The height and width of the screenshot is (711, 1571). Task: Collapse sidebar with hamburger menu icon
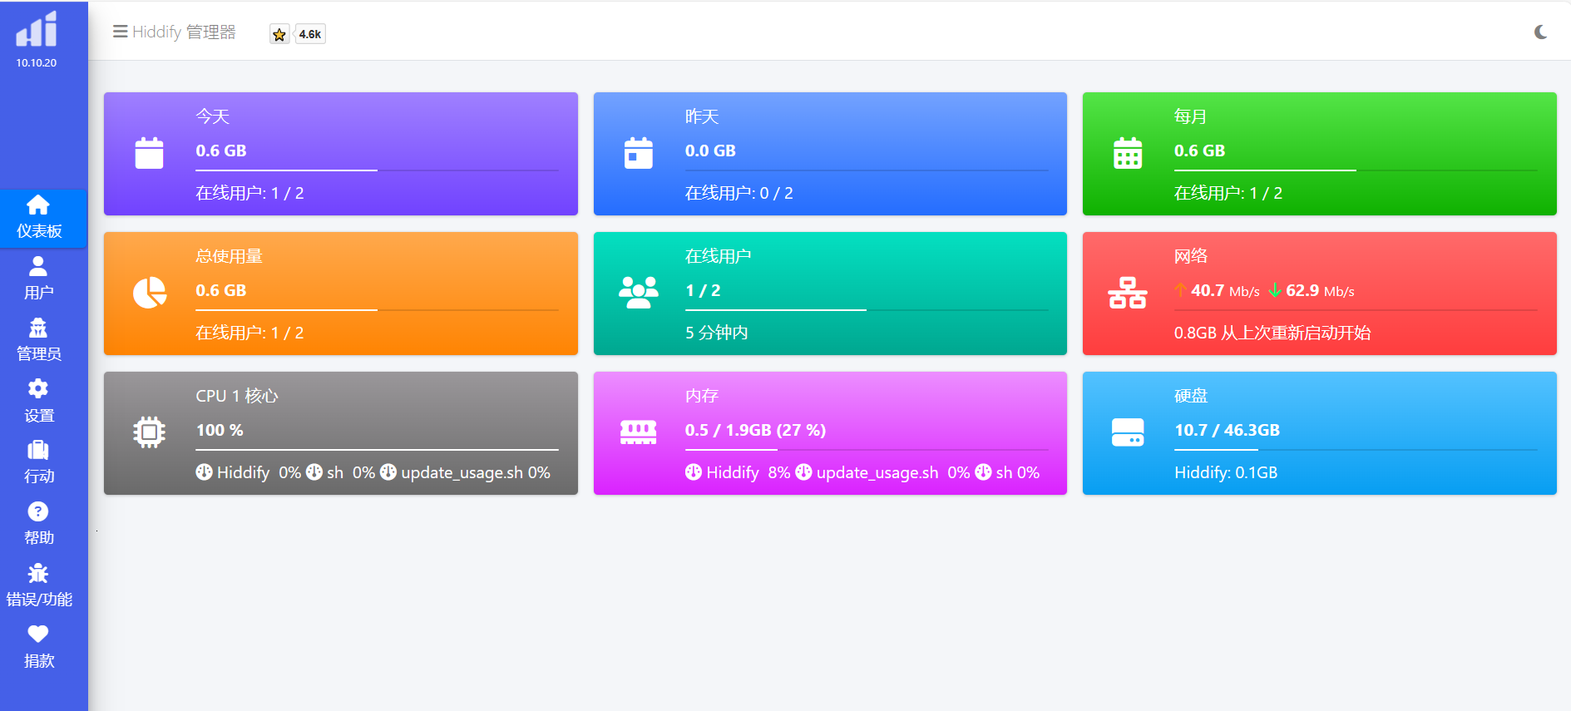point(121,32)
